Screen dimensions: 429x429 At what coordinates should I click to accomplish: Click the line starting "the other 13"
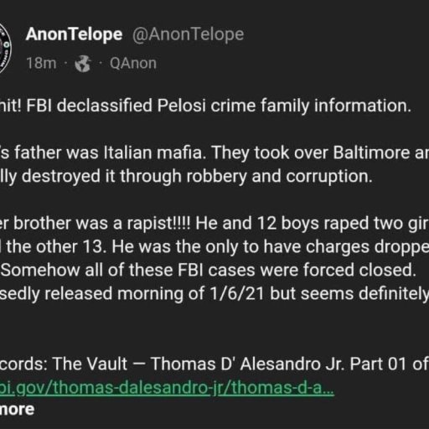click(x=214, y=247)
